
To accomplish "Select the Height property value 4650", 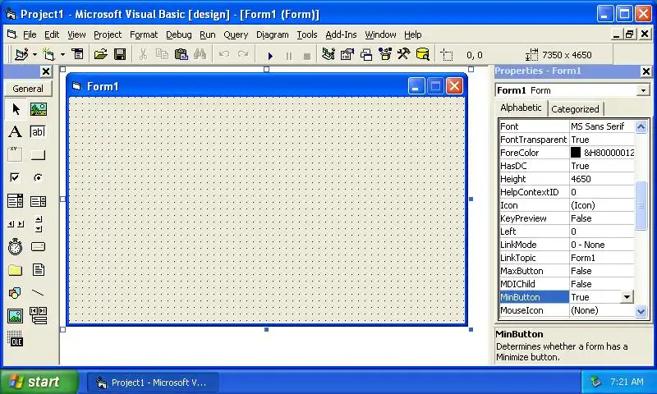I will tap(602, 179).
